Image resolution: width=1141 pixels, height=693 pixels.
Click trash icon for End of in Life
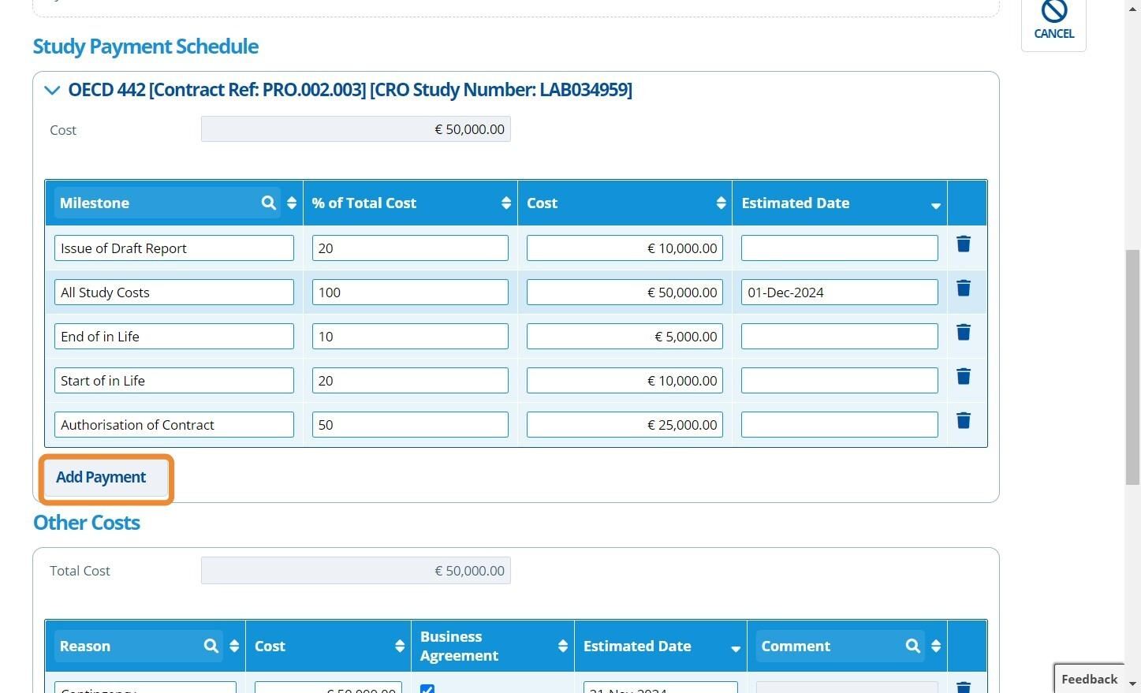click(x=963, y=333)
